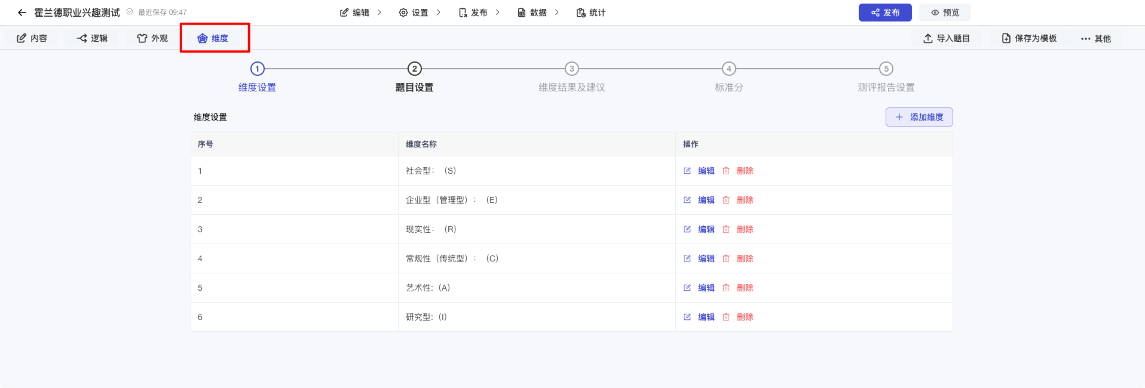Click edit icon for 常规性 (C) row

pos(687,258)
